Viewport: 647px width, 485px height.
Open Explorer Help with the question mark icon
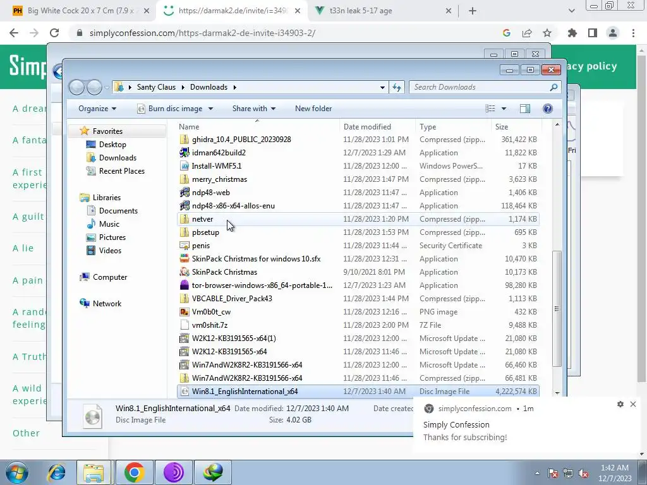[x=548, y=109]
